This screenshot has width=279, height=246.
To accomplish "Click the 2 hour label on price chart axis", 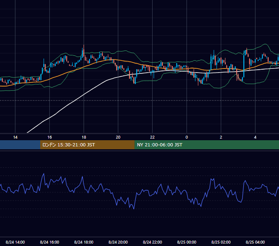I will 221,137.
